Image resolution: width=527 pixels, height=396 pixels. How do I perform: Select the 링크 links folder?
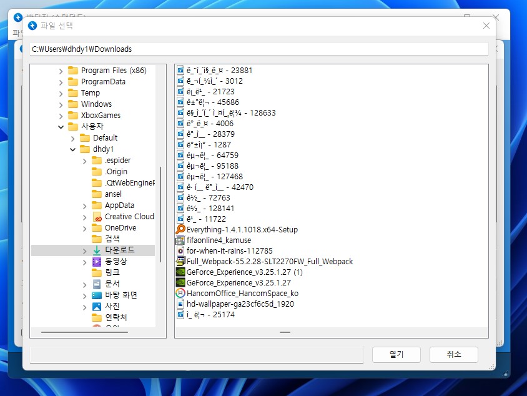pyautogui.click(x=112, y=272)
